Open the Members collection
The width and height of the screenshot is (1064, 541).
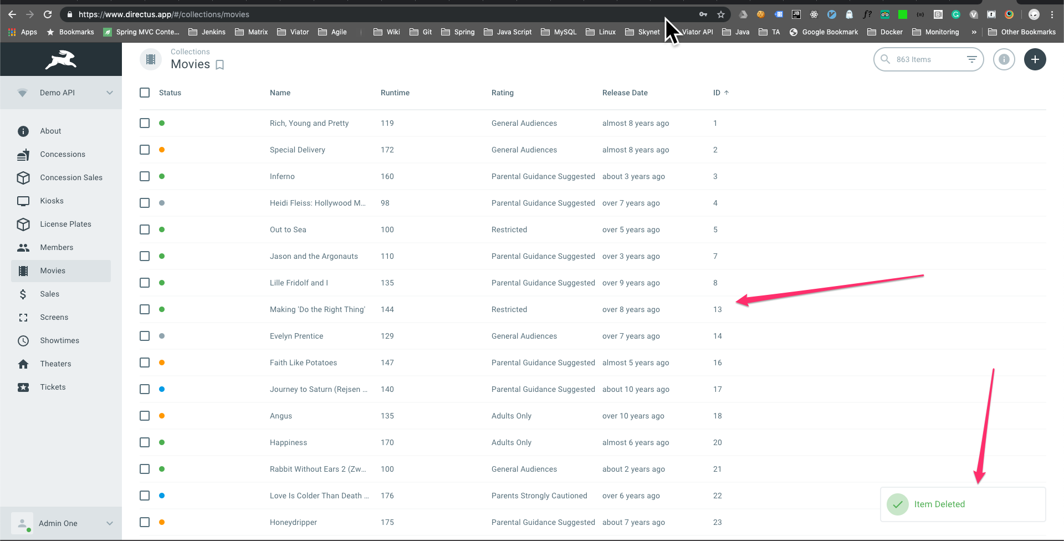click(58, 247)
